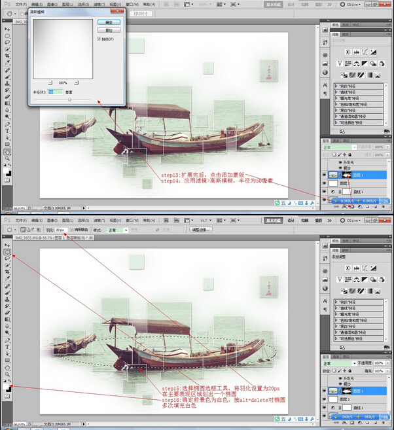Add a Brightness/Contrast adjustment in the step15 screenshot
The width and height of the screenshot is (394, 430).
348,268
